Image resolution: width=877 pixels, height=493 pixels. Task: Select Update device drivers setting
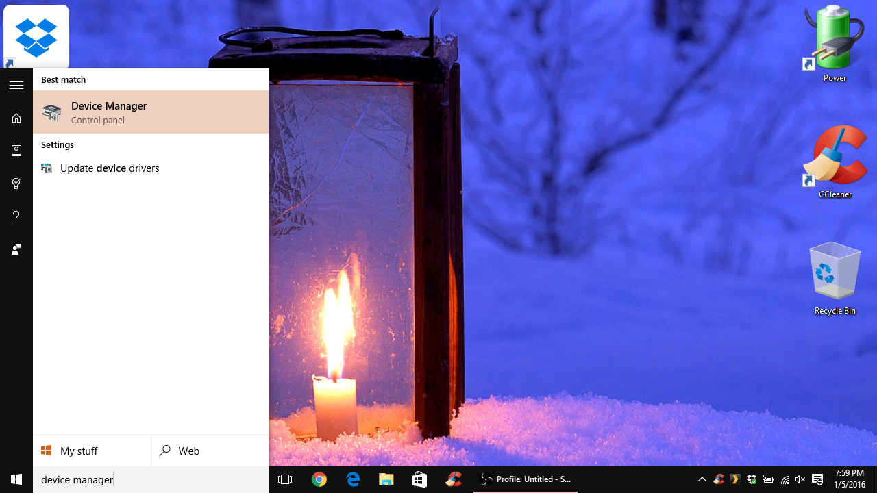[110, 168]
